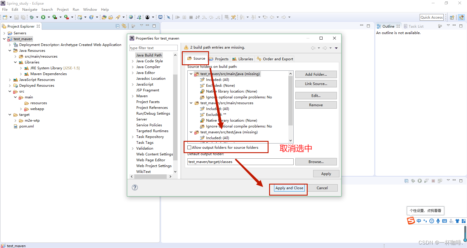
Task: Switch to the Libraries tab
Action: (243, 59)
